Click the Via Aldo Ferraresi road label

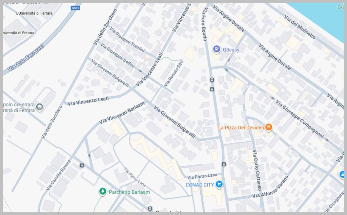click(26, 58)
